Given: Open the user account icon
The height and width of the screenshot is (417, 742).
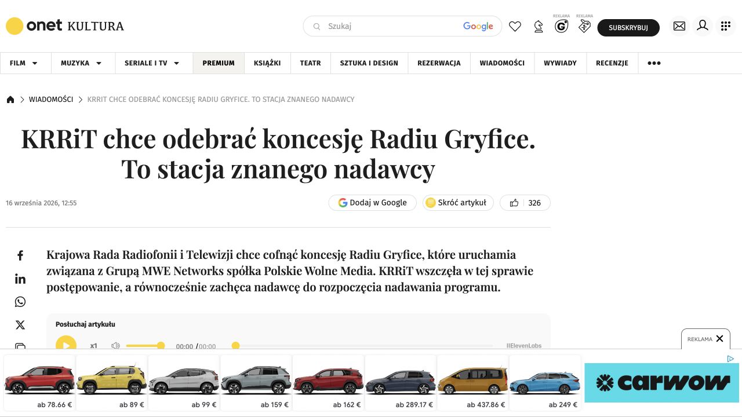Looking at the screenshot, I should 703,26.
